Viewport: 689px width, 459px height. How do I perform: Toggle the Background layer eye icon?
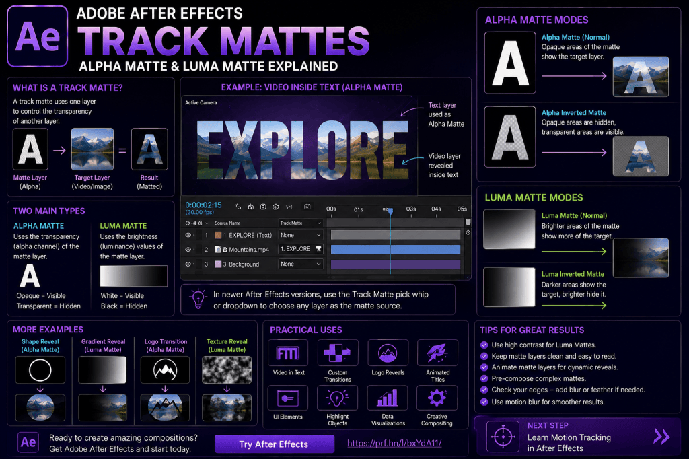[188, 264]
